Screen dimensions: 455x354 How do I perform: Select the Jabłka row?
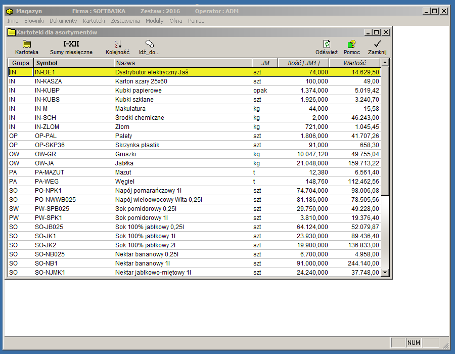click(195, 163)
